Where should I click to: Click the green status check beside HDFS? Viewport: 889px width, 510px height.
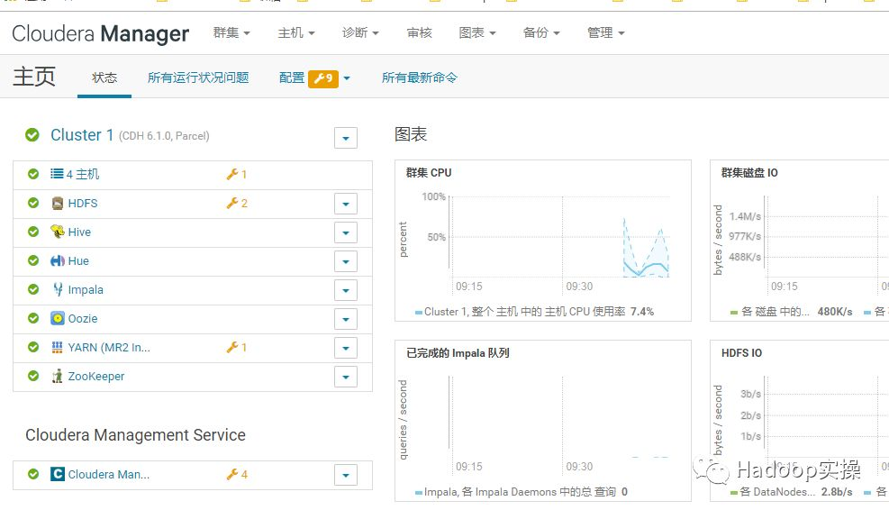pyautogui.click(x=33, y=203)
